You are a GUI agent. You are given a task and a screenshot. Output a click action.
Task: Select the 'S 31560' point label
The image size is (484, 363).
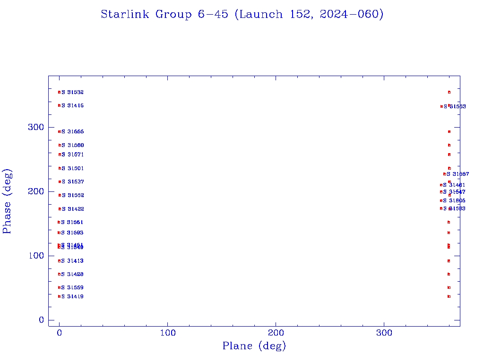tap(73, 145)
